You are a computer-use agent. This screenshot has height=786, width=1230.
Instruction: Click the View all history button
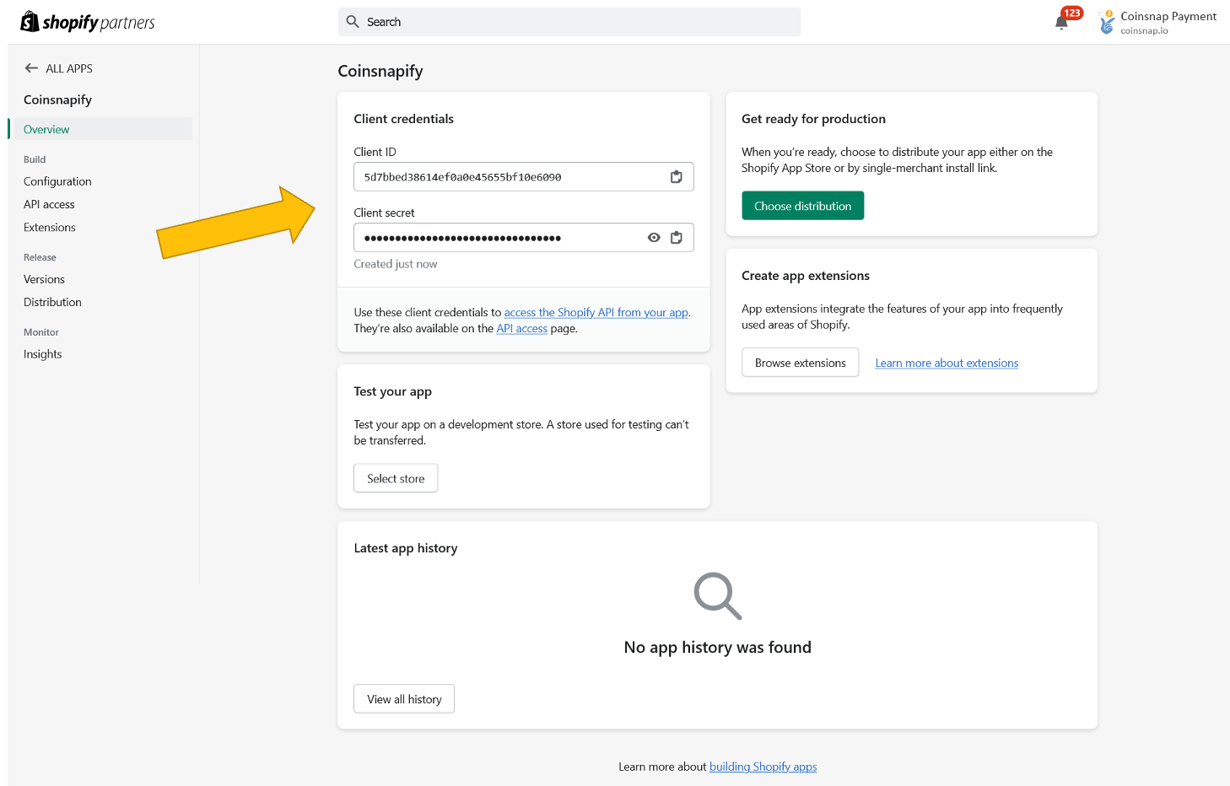404,699
